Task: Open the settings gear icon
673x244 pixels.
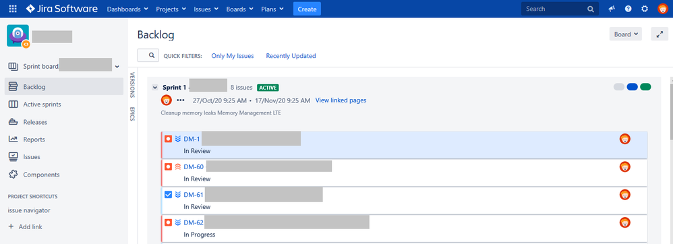Action: tap(645, 9)
